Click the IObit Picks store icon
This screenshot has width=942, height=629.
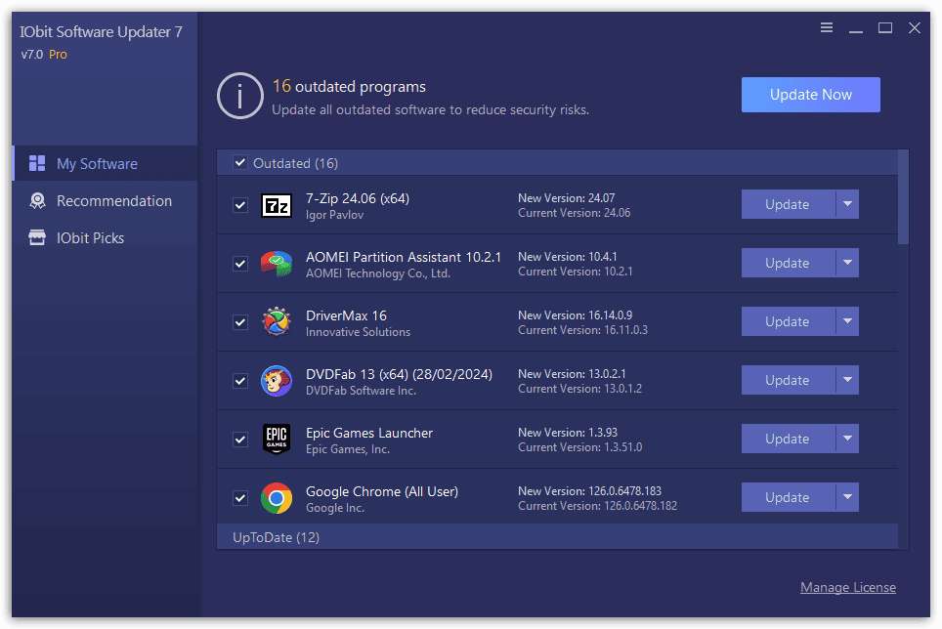pyautogui.click(x=37, y=237)
